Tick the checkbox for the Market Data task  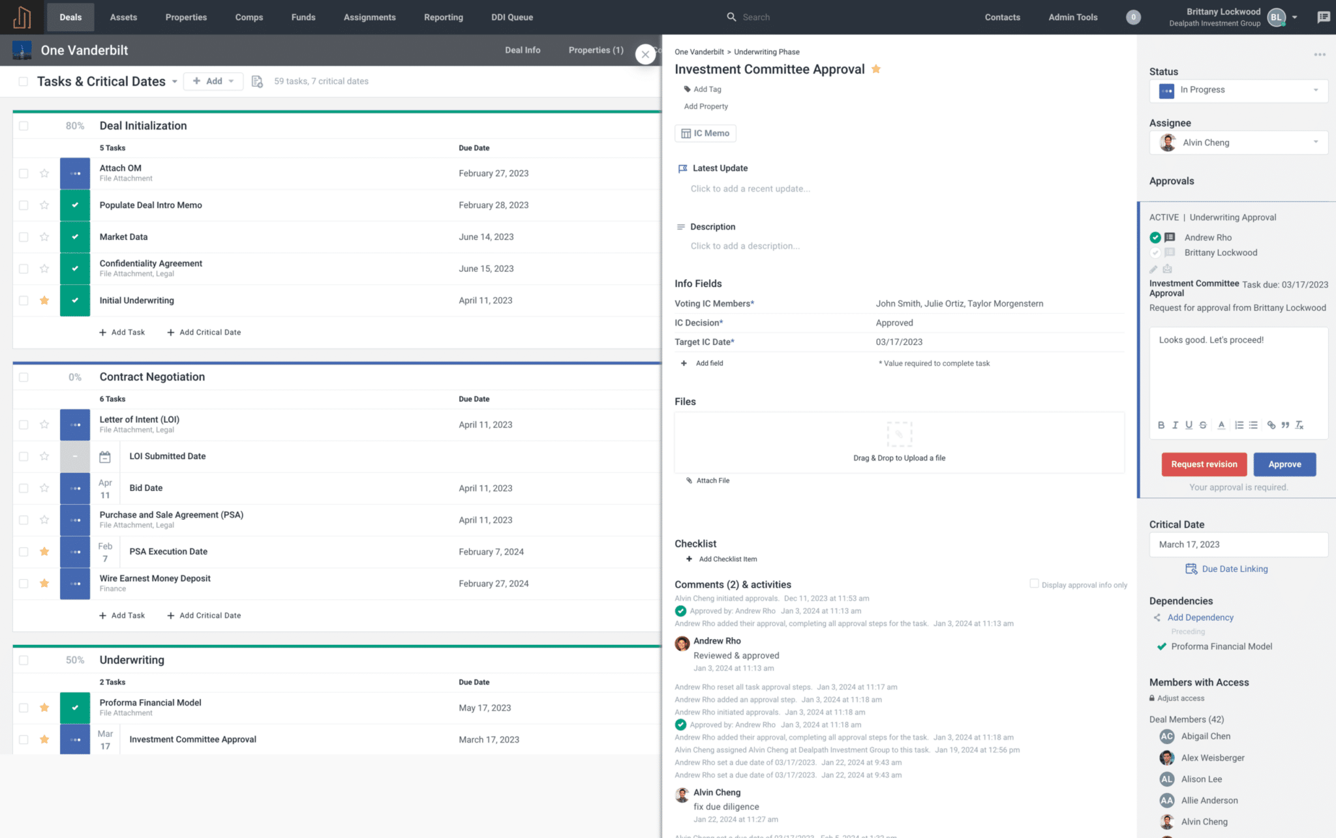pos(23,237)
